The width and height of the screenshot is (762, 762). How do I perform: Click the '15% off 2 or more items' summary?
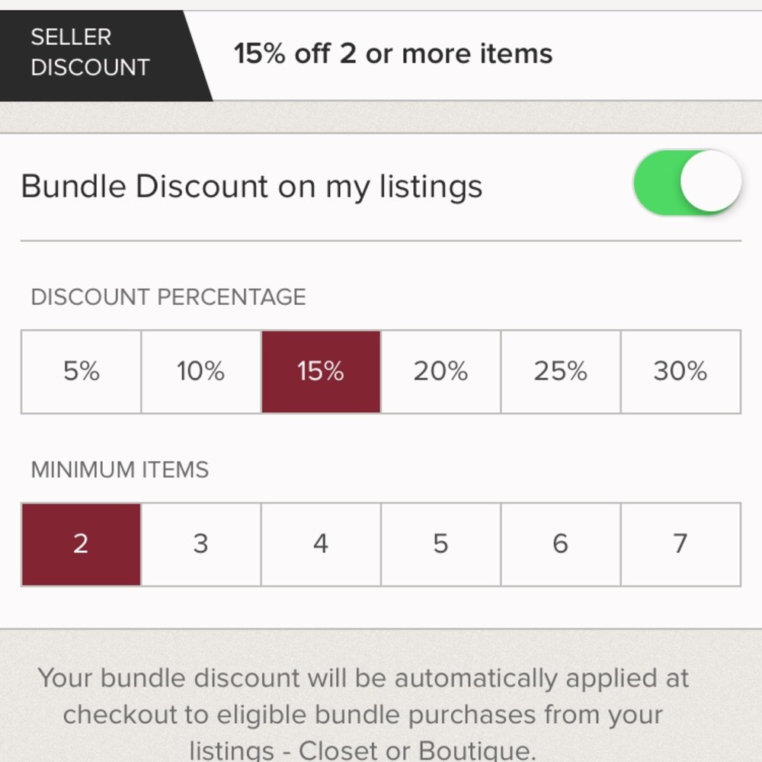393,53
